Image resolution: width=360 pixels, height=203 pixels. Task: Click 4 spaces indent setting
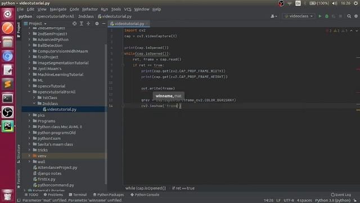point(304,201)
